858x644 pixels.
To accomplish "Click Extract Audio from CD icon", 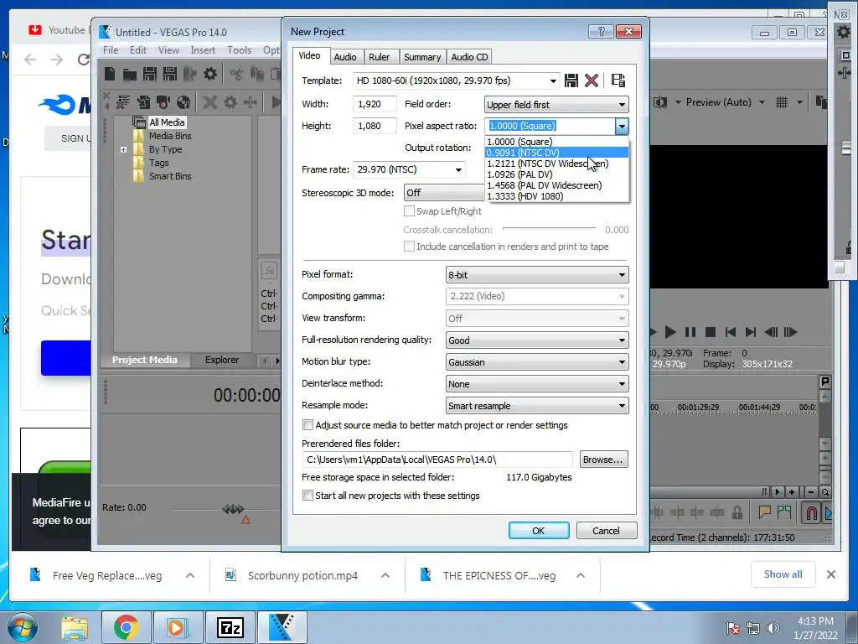I will coord(183,101).
